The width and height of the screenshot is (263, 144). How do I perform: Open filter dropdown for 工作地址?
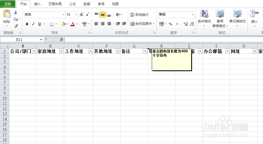(91, 51)
